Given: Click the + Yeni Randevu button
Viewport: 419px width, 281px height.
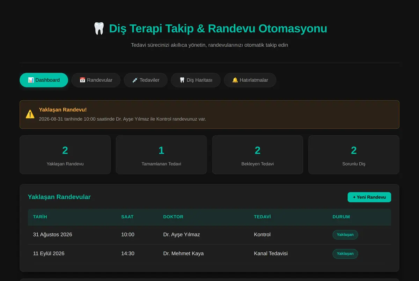Looking at the screenshot, I should click(x=369, y=197).
